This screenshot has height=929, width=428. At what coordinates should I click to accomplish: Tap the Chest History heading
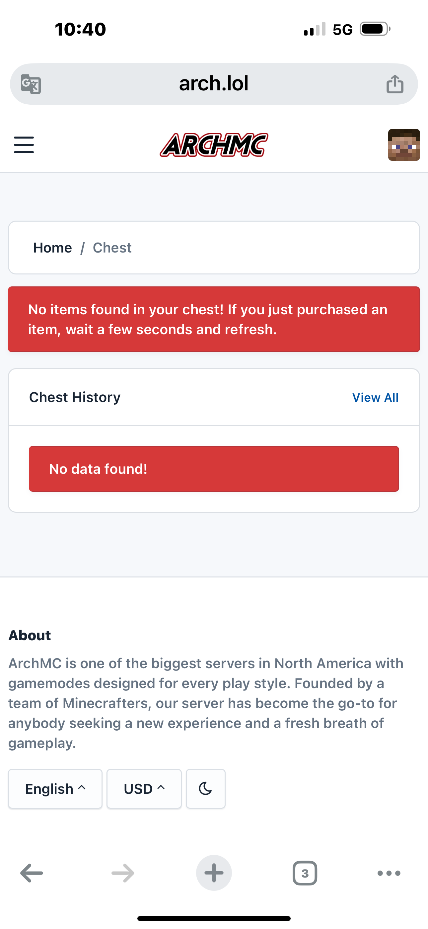coord(75,397)
